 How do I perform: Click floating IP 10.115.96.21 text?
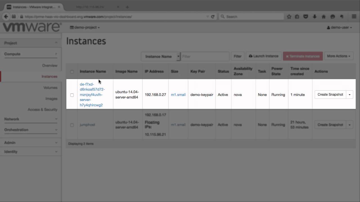155,134
